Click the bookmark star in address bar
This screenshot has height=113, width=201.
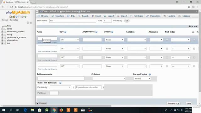tap(189, 7)
